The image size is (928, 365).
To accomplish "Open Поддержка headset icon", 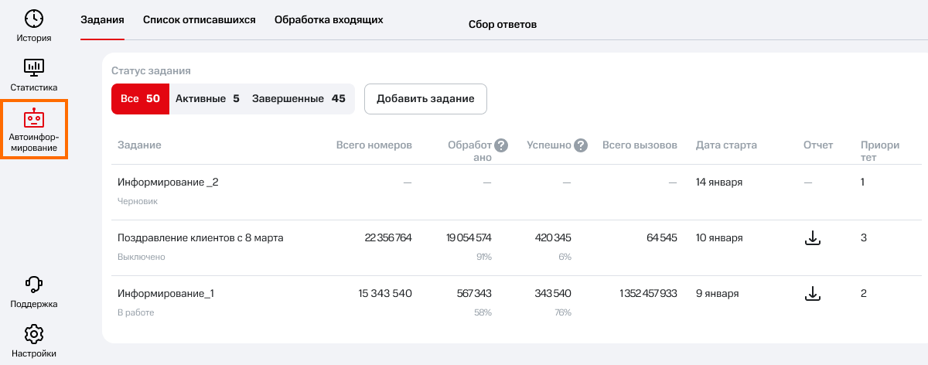I will click(34, 285).
